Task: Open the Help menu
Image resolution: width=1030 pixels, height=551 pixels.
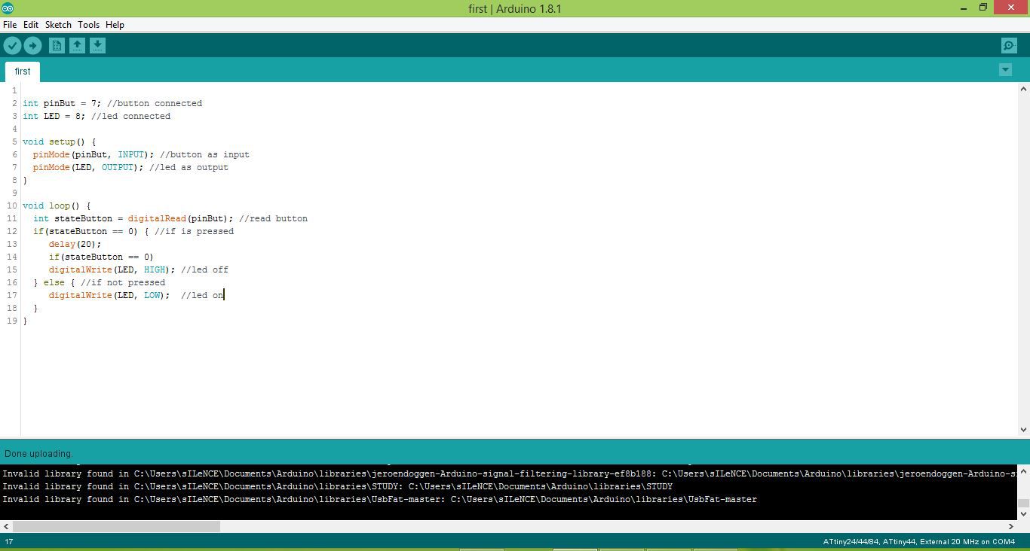Action: coord(115,25)
